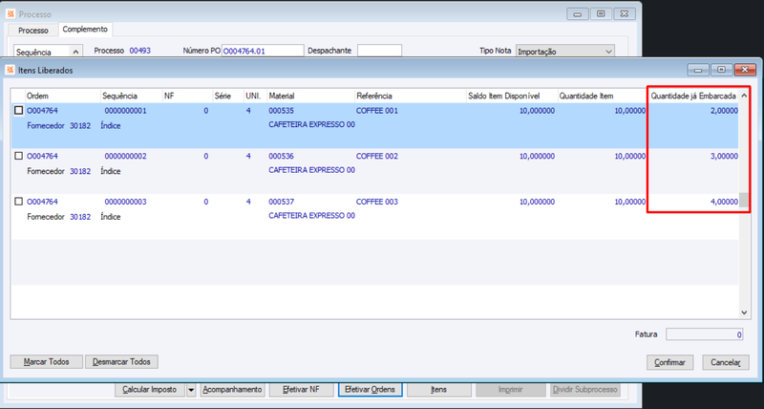764x409 pixels.
Task: Check the COFFEE 002 item row
Action: [18, 156]
